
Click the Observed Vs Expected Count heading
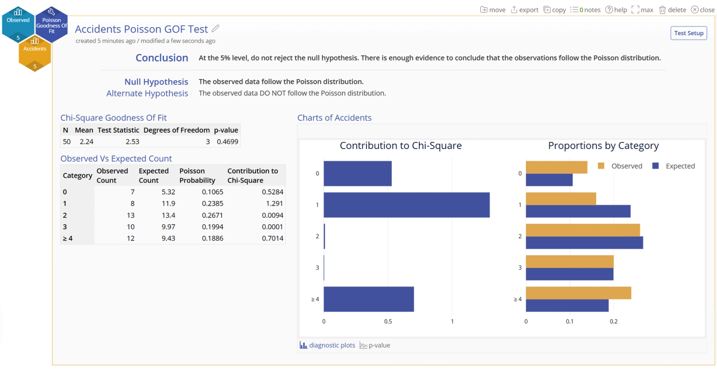(116, 159)
